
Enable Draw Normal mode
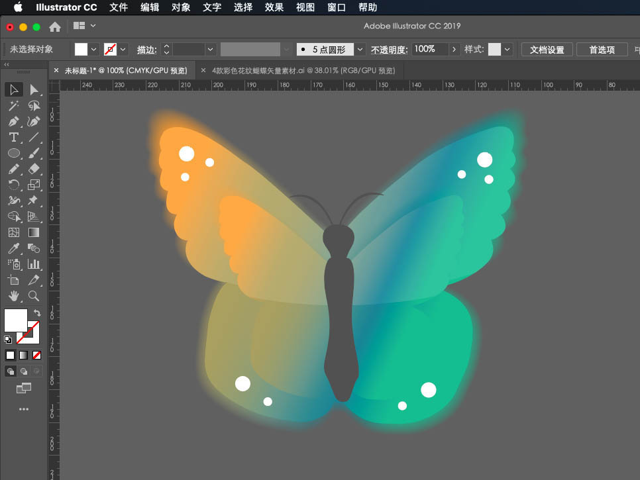pos(11,371)
